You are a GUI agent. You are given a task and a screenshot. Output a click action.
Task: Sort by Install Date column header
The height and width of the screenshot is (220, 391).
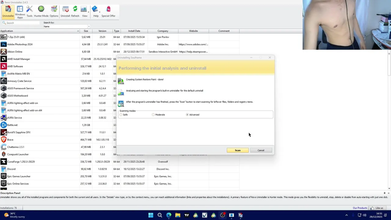click(134, 31)
